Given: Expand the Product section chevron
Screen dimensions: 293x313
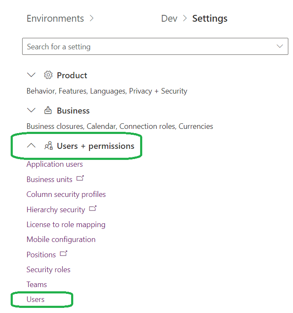Looking at the screenshot, I should tap(31, 75).
